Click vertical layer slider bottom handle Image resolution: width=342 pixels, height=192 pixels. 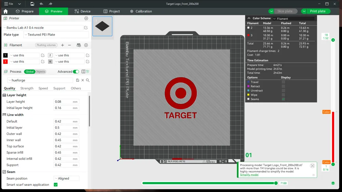tap(333, 164)
